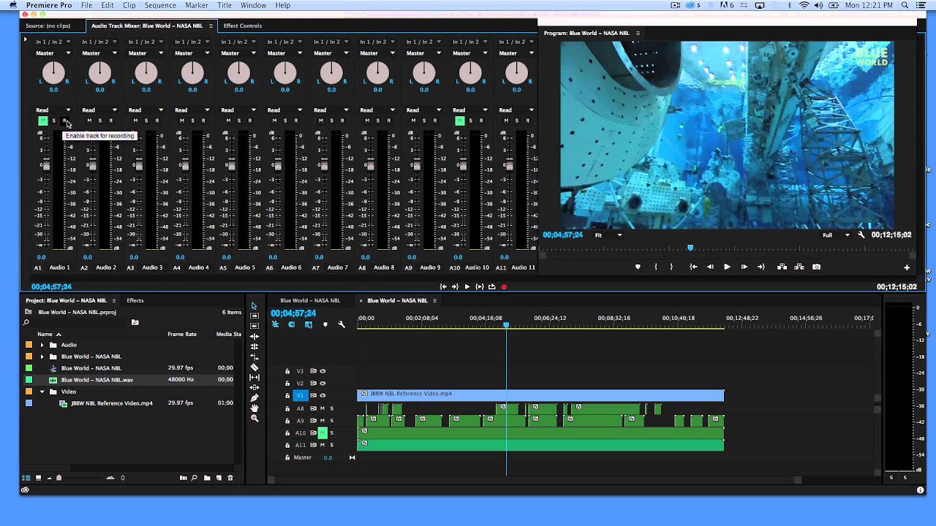The height and width of the screenshot is (526, 936).
Task: Expand Blue World – NASA NBL bin
Action: 42,357
